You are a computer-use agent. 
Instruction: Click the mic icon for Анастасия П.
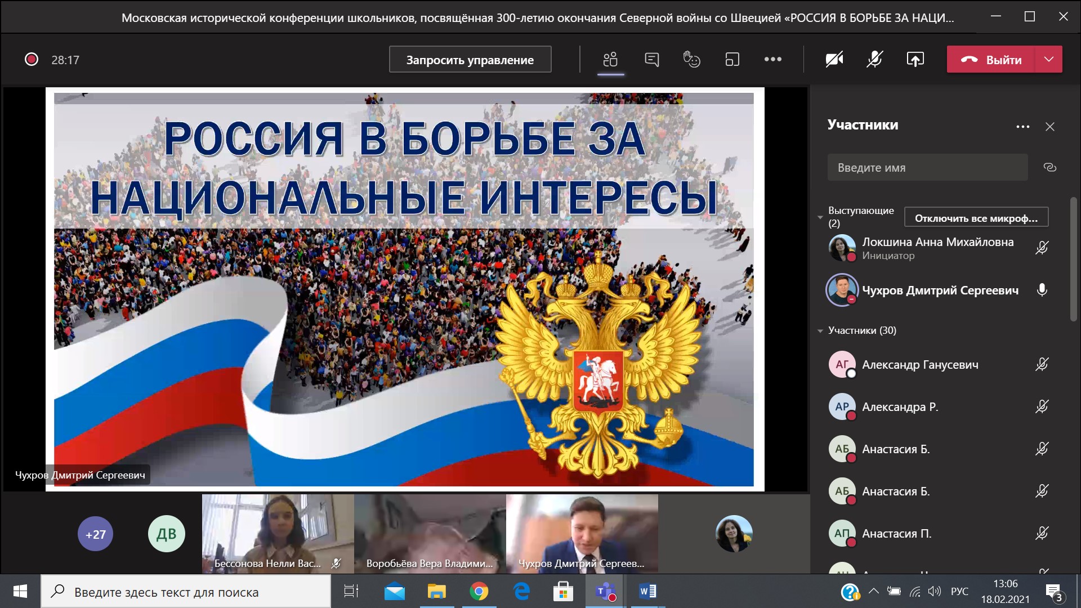pos(1042,533)
